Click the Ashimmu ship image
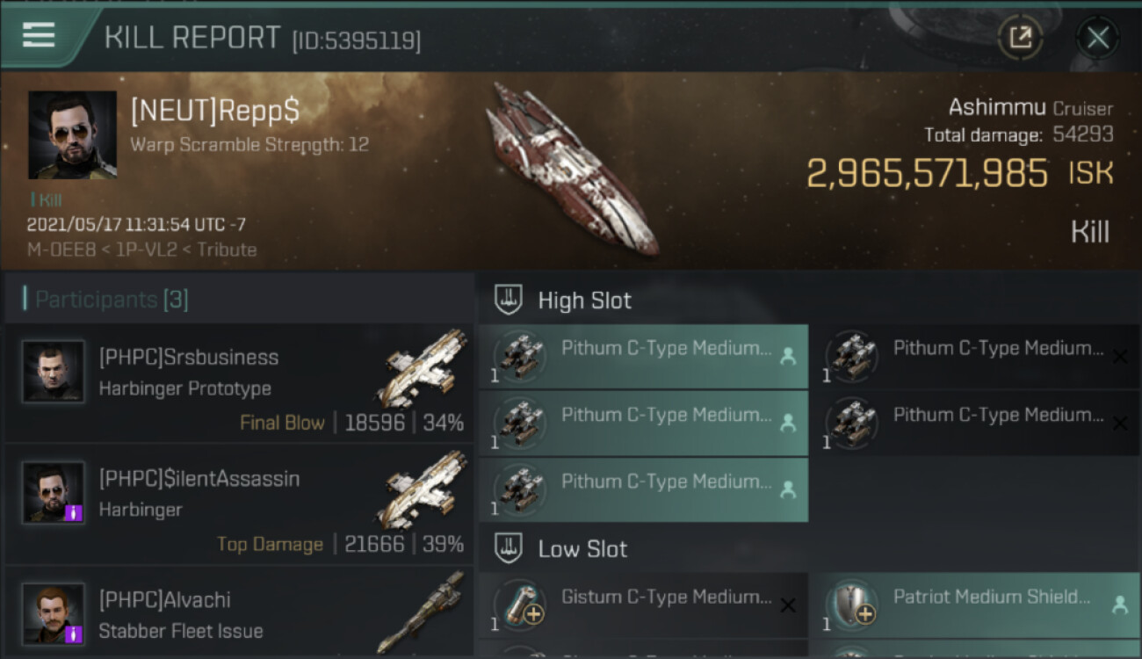This screenshot has width=1142, height=659. 571,169
